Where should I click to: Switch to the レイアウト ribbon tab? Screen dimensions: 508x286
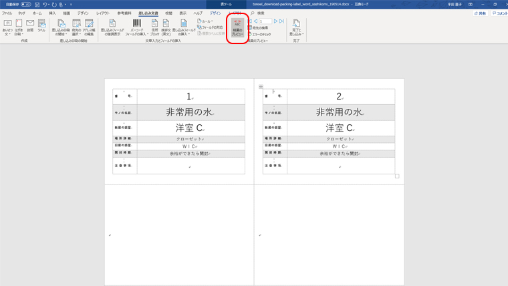pyautogui.click(x=103, y=13)
